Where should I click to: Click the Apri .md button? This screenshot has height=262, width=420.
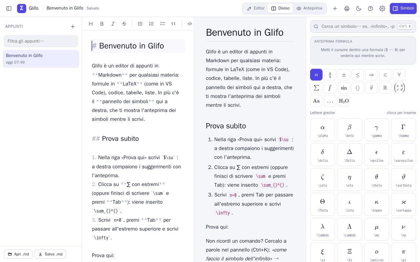pyautogui.click(x=18, y=254)
